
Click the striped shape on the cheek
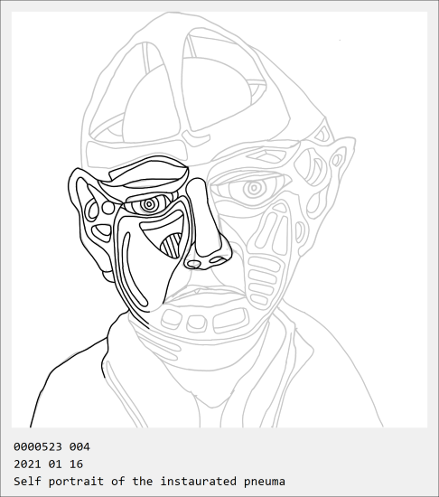[172, 246]
